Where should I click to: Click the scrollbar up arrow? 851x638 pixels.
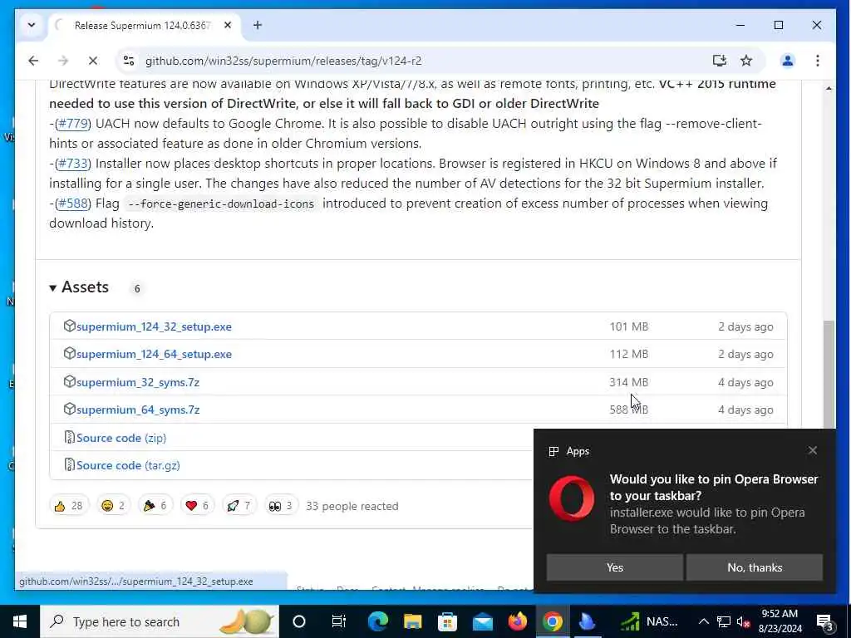(x=829, y=88)
